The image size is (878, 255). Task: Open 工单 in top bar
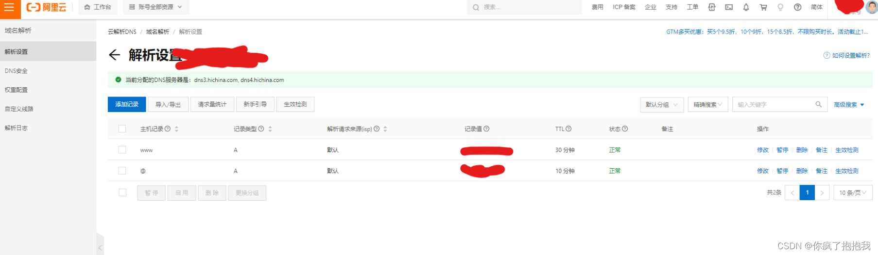(x=692, y=7)
